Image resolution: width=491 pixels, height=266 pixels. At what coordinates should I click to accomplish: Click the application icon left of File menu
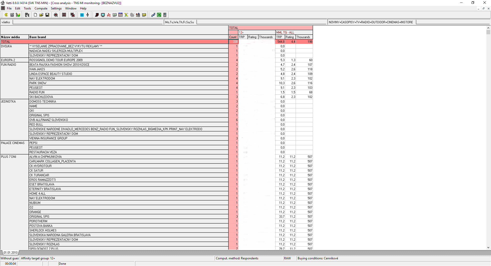(x=3, y=8)
